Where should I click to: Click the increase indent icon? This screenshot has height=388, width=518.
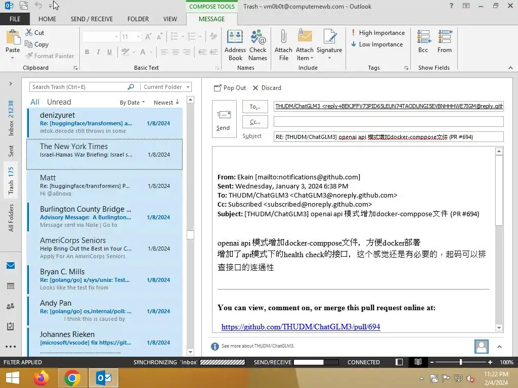(214, 52)
